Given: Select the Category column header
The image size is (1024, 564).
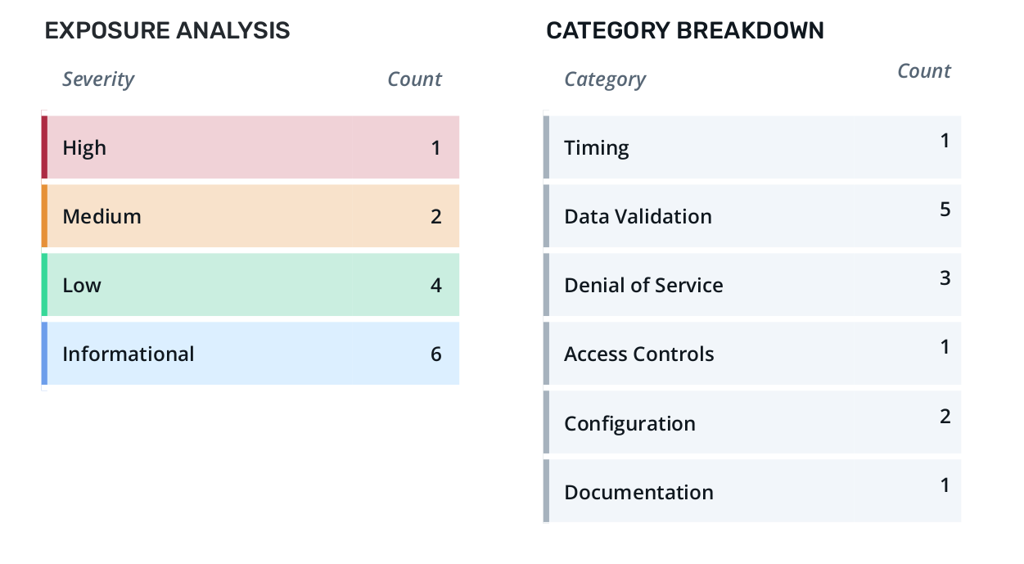Looking at the screenshot, I should pos(605,79).
